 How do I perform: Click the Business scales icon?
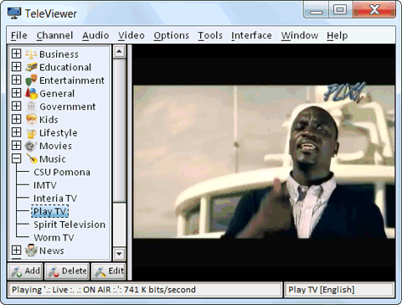31,54
